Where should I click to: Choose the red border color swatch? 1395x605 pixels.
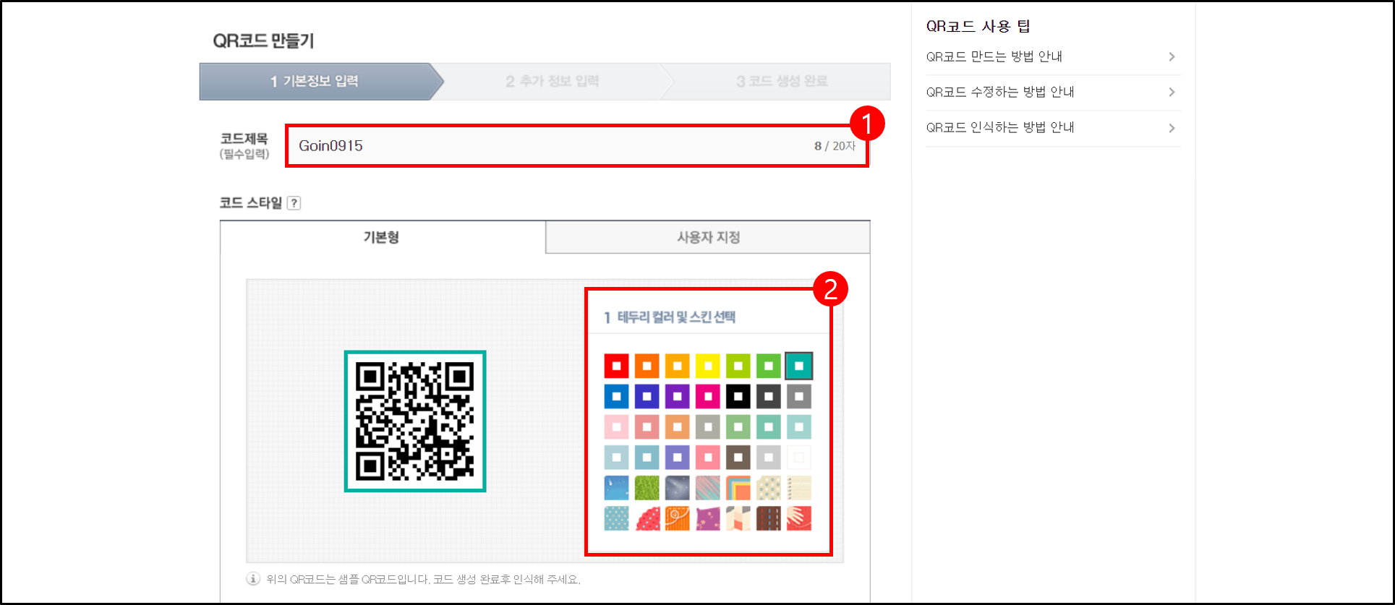[617, 366]
